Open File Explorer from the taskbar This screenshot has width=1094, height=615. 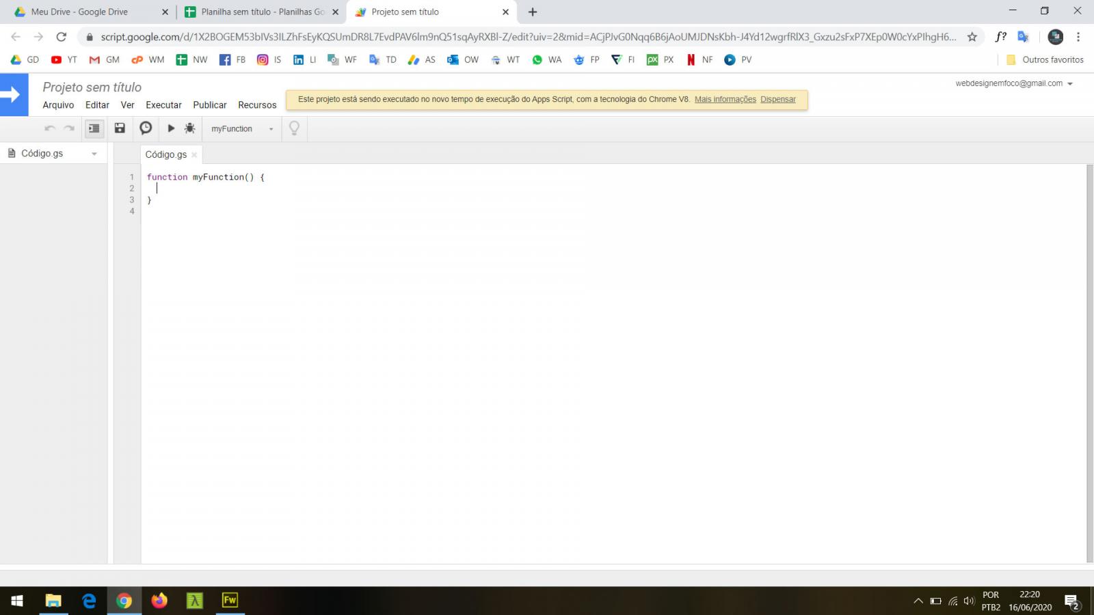(53, 601)
